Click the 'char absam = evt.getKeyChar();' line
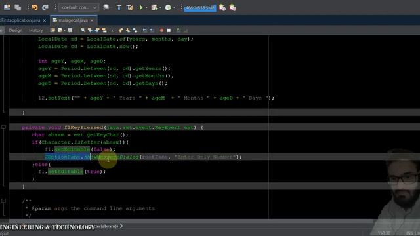420x236 pixels. coord(80,135)
